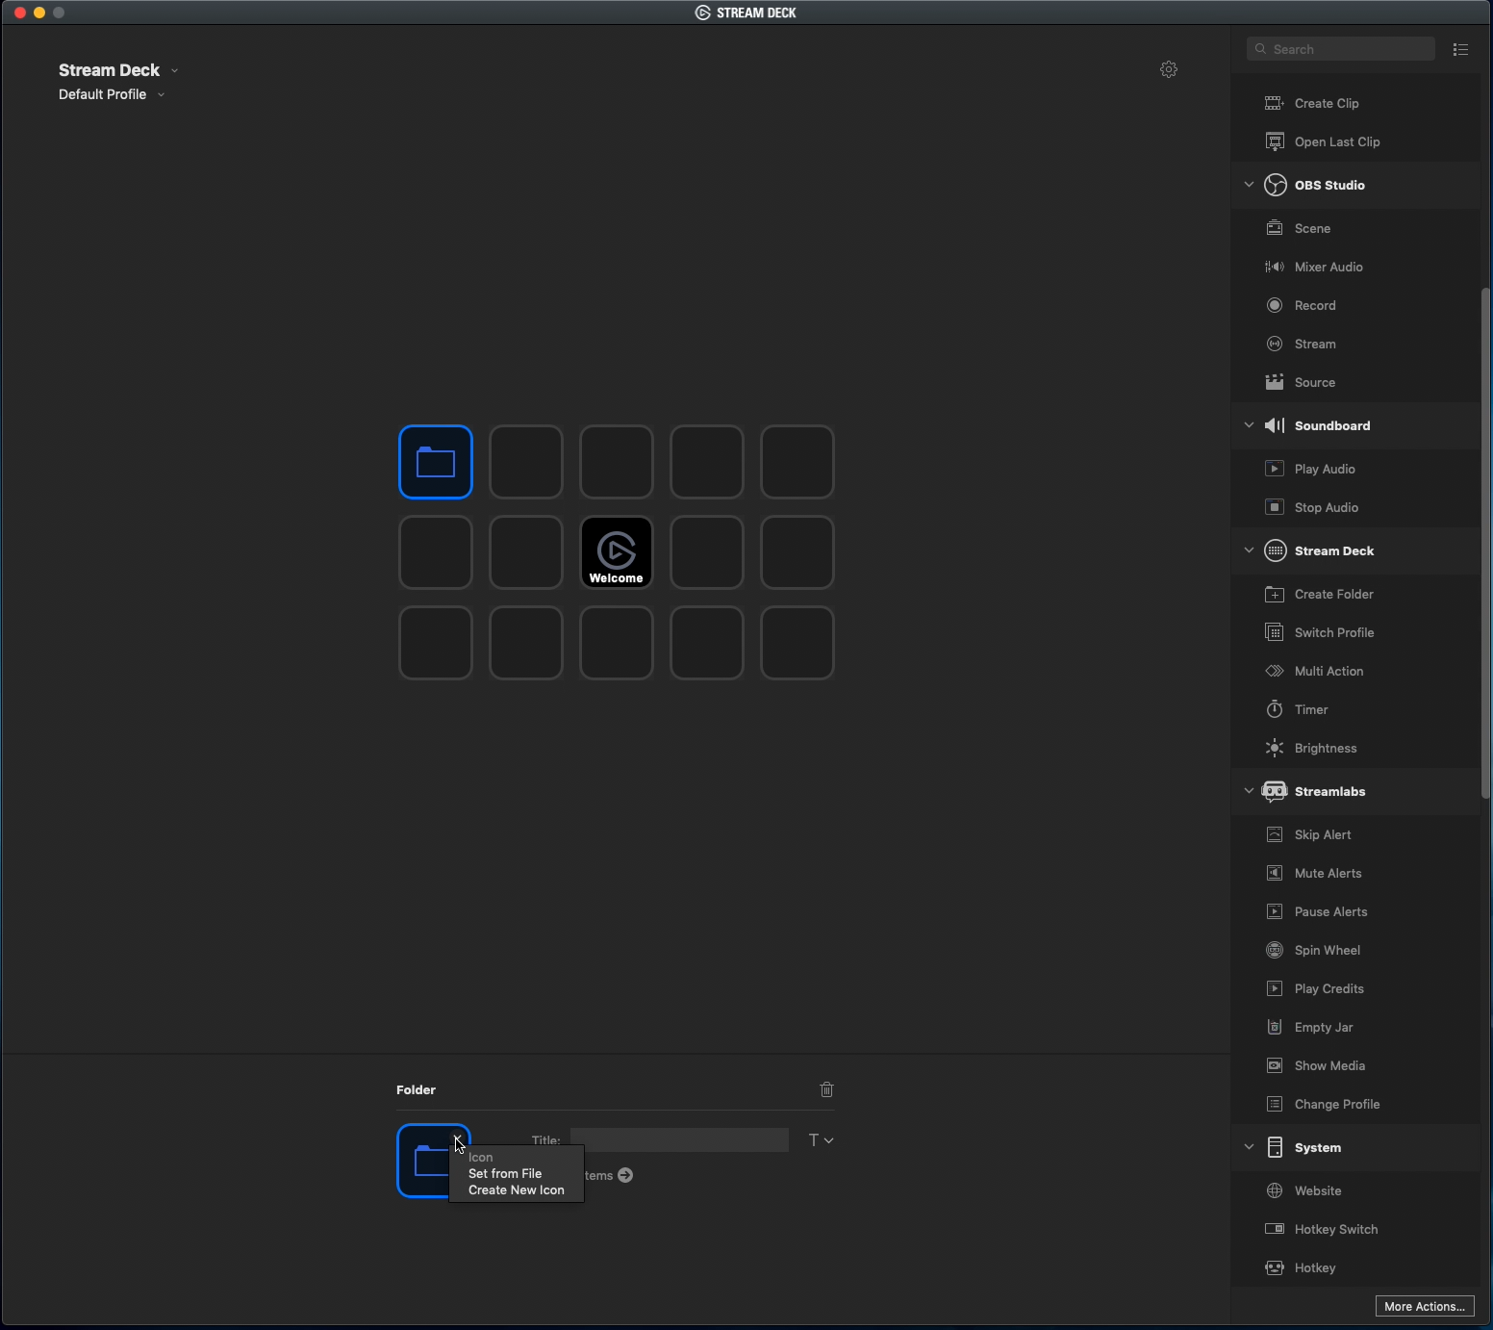The height and width of the screenshot is (1330, 1493).
Task: Click the Stream action icon
Action: (x=1275, y=344)
